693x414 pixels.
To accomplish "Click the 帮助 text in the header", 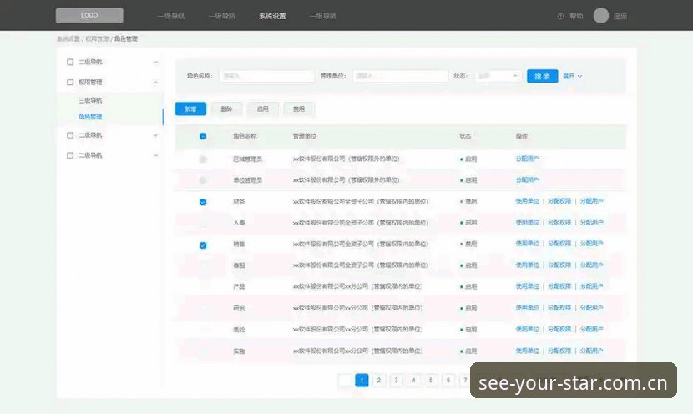I will click(576, 17).
